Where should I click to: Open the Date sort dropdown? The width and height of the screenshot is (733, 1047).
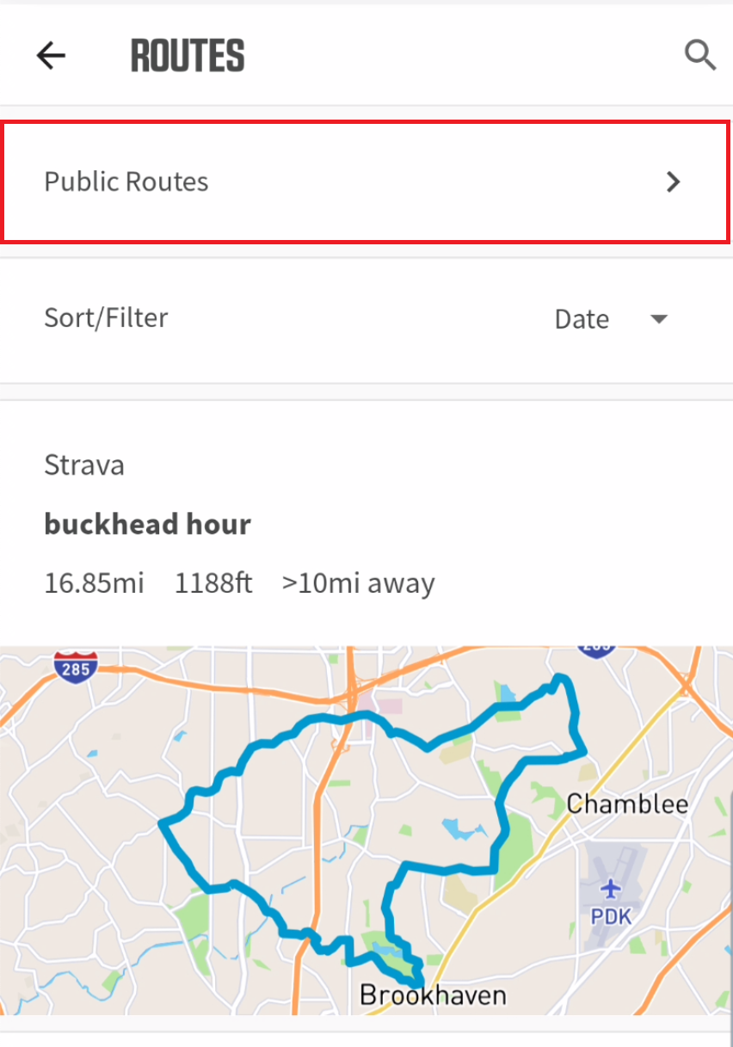(582, 319)
